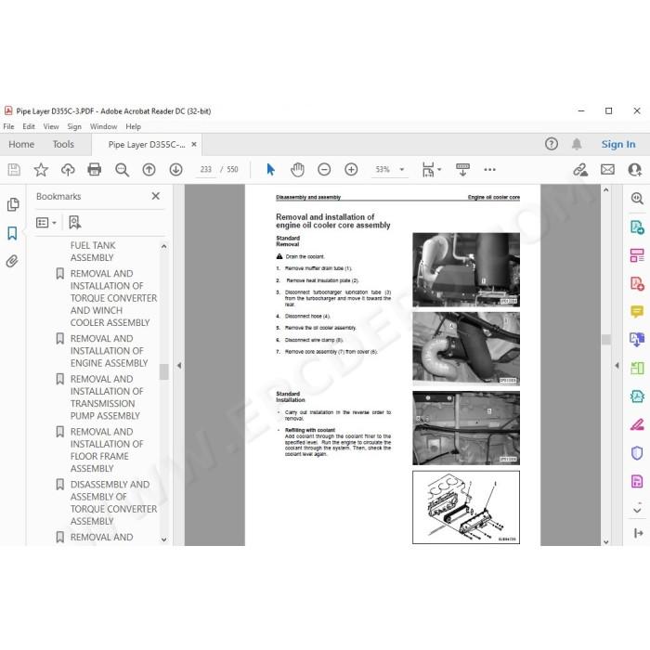Open the Window menu

(x=103, y=126)
